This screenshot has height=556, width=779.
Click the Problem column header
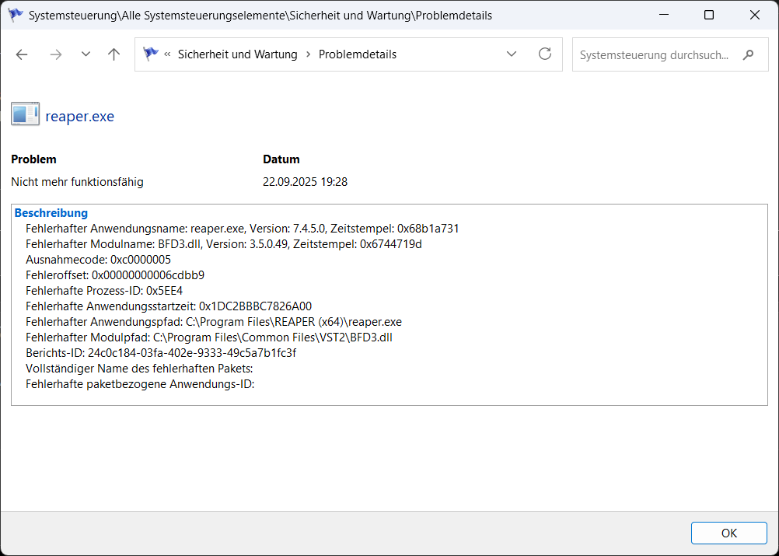point(33,159)
